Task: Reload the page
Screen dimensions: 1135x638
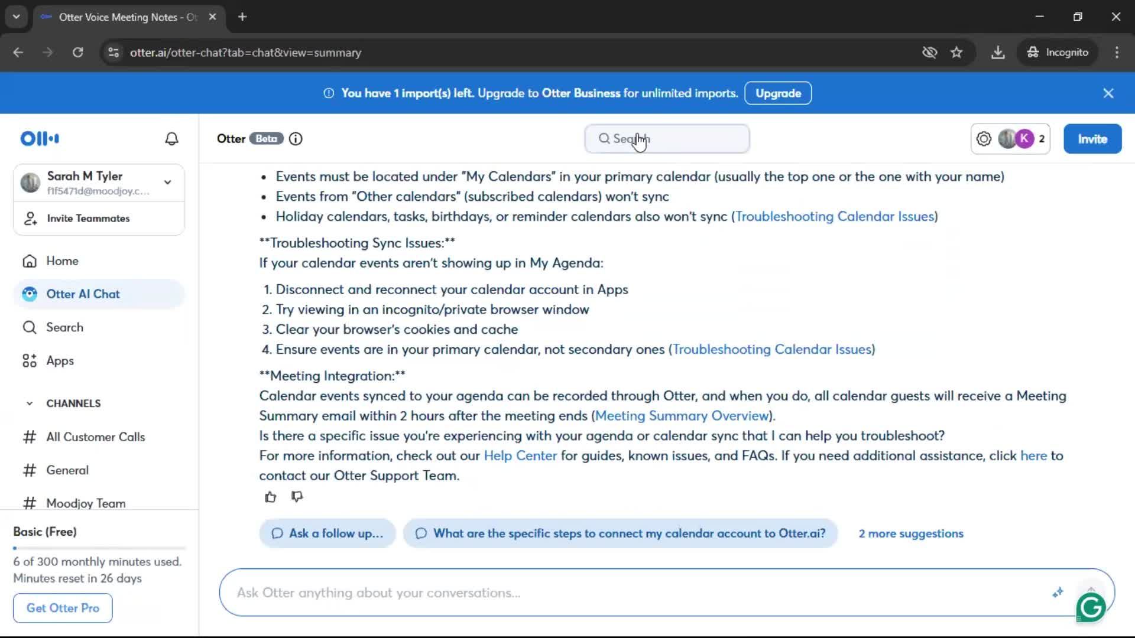Action: pyautogui.click(x=77, y=53)
